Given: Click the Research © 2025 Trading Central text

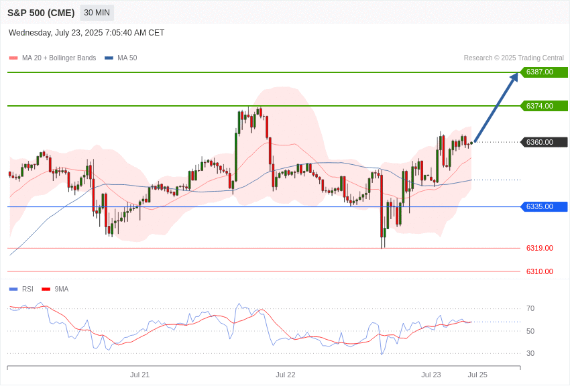Looking at the screenshot, I should click(514, 58).
